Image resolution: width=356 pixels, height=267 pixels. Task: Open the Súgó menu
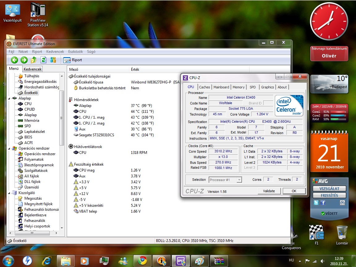(91, 52)
